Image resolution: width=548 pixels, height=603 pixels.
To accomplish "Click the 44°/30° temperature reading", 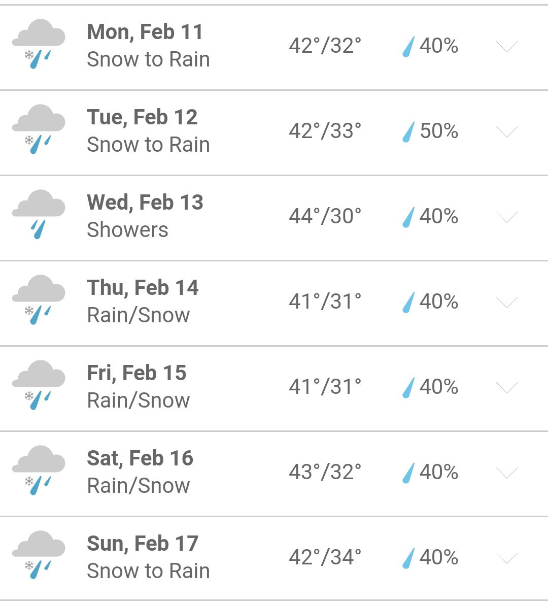I will pyautogui.click(x=325, y=216).
